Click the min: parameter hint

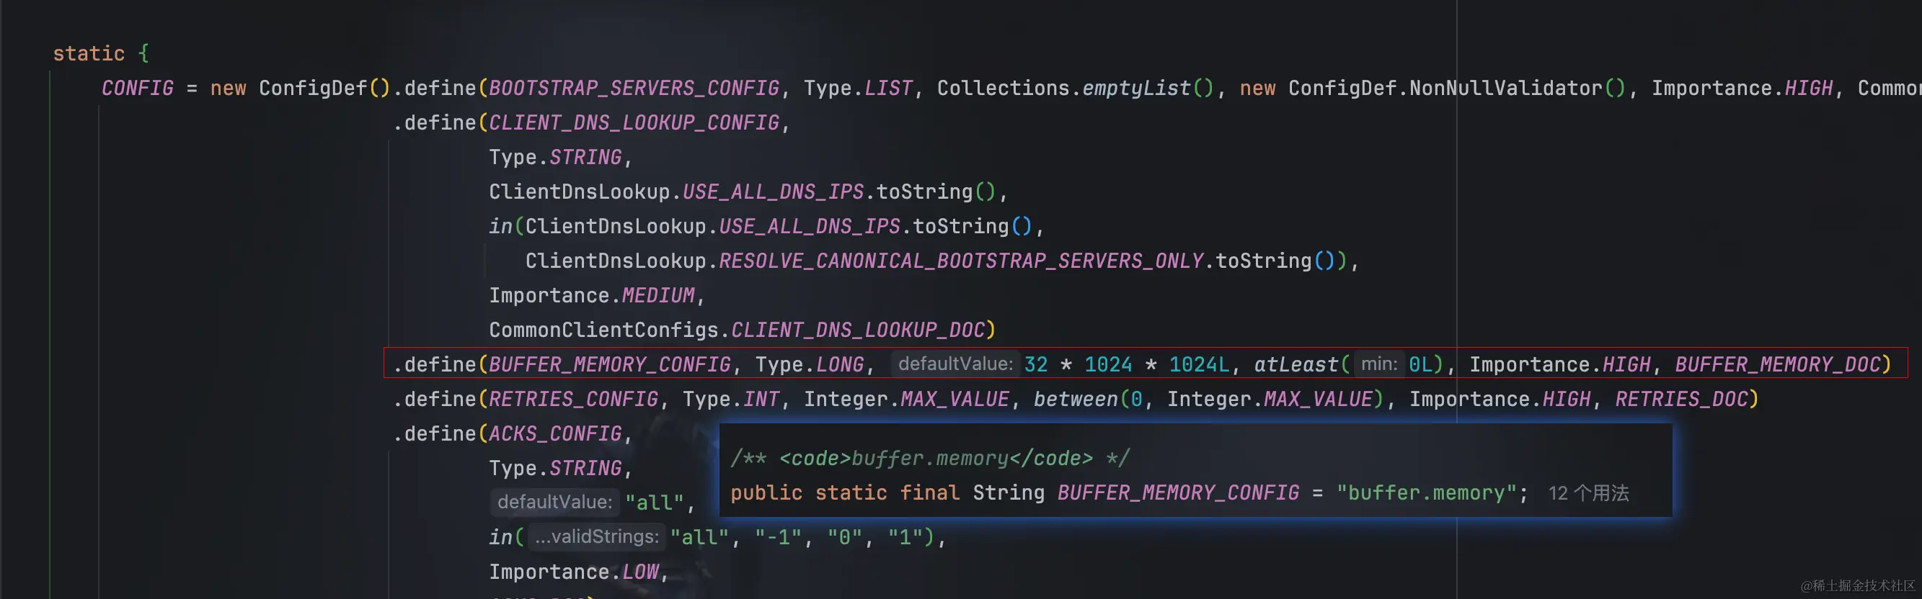tap(1378, 364)
